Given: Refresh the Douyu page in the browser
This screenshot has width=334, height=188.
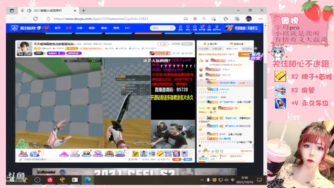Looking at the screenshot, I should point(35,19).
